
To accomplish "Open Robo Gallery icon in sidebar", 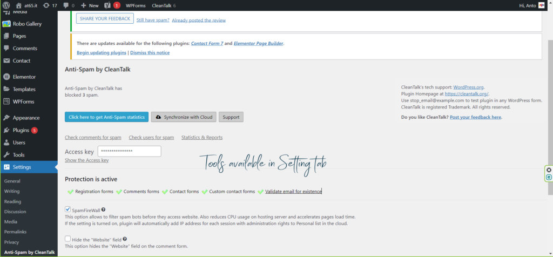I will [6, 24].
